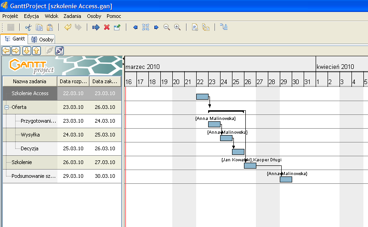Click the Center on selected tasks icon
Viewport: 368px width, 227px height.
[x=146, y=27]
